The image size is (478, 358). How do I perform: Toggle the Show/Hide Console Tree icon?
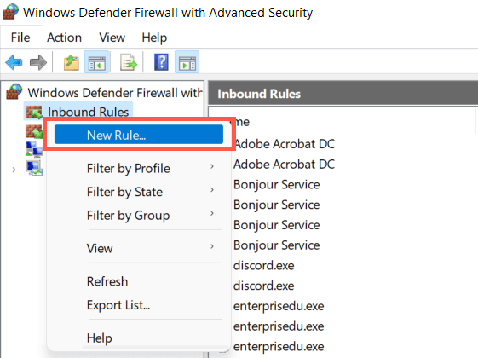coord(96,62)
